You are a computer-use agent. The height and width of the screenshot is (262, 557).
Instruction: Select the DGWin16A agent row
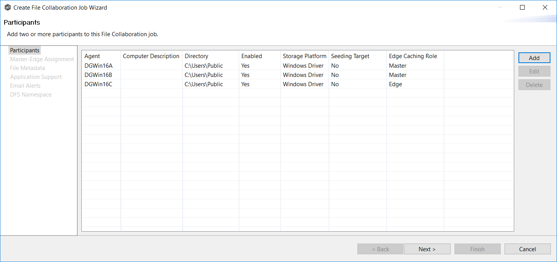(x=98, y=66)
